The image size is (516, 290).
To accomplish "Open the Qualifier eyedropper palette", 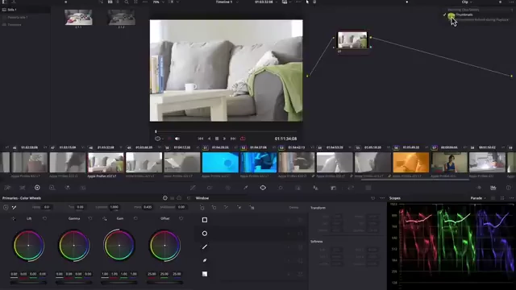I will click(x=245, y=188).
